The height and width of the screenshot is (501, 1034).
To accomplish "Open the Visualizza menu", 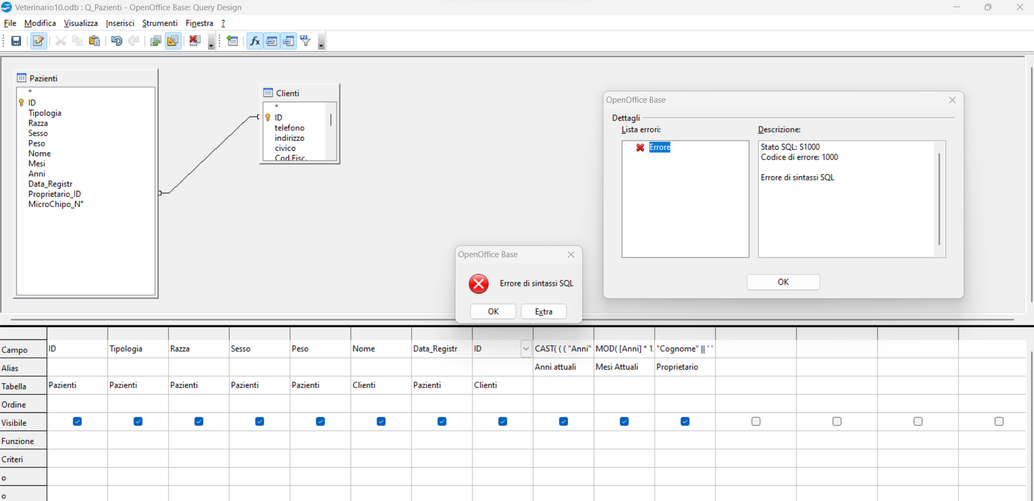I will [80, 23].
